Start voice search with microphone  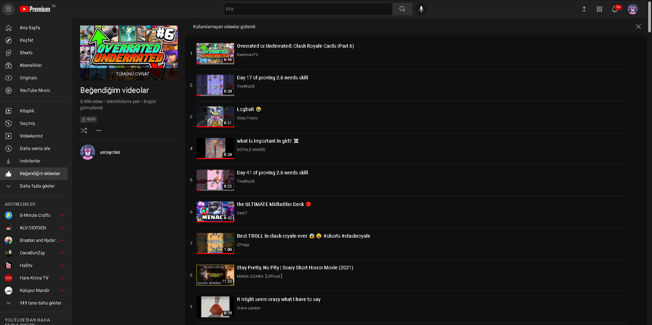point(421,9)
